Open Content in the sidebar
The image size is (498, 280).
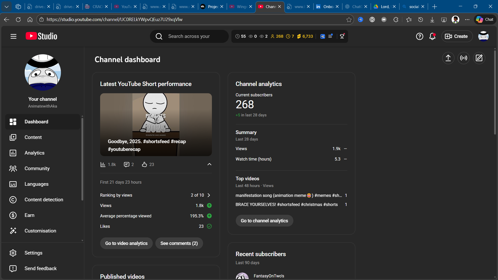point(43,137)
